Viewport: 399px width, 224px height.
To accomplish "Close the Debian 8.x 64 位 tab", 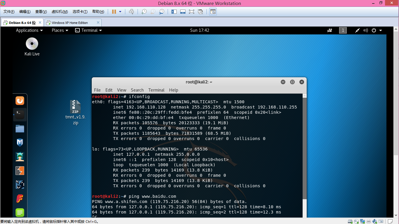I will [40, 22].
